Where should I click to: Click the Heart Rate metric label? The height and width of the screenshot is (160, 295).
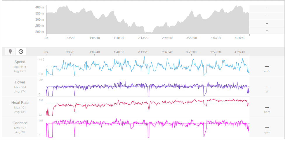pyautogui.click(x=20, y=103)
